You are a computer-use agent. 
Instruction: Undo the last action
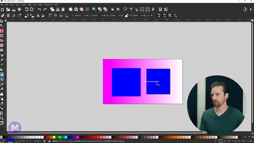coord(39,10)
